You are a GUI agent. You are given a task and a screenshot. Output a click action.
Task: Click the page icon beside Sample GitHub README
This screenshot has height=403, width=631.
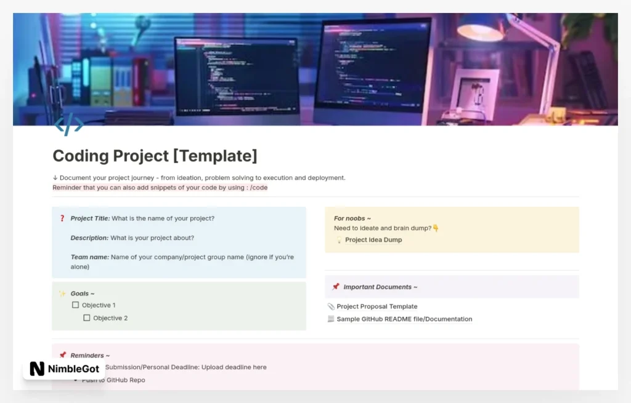click(331, 319)
